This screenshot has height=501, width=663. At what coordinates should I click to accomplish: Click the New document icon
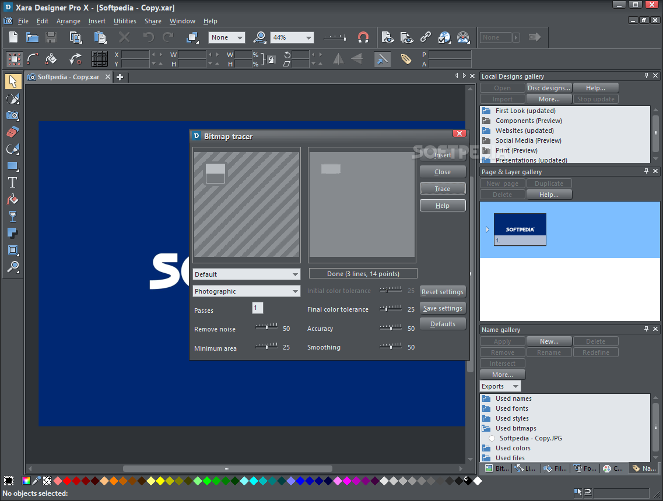tap(13, 37)
